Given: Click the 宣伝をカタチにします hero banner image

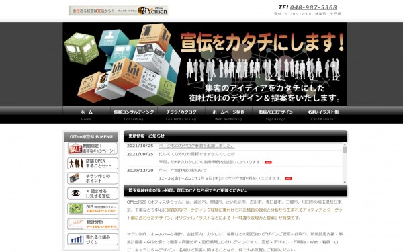Looking at the screenshot, I should pyautogui.click(x=205, y=64).
